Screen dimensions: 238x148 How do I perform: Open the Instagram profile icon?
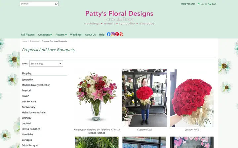point(113,34)
